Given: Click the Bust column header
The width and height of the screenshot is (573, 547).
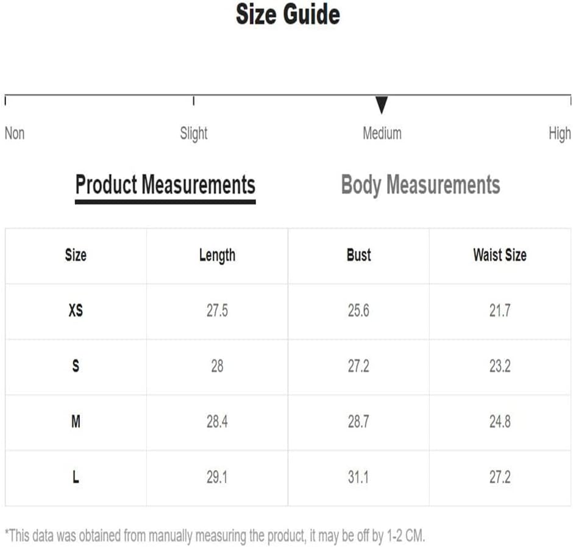Looking at the screenshot, I should tap(358, 256).
